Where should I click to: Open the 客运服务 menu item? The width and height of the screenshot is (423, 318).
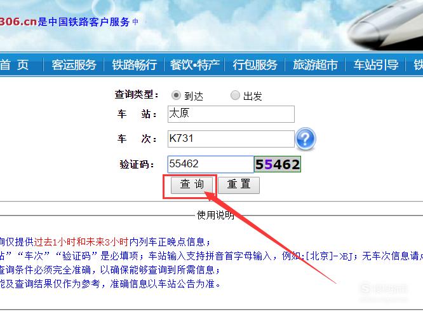pyautogui.click(x=74, y=65)
